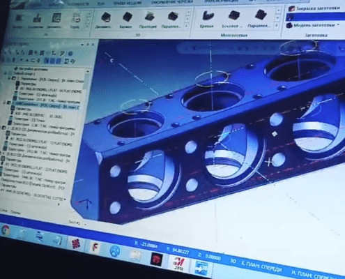Click the X coordinate readout in the status bar
The height and width of the screenshot is (279, 345).
coord(146,245)
